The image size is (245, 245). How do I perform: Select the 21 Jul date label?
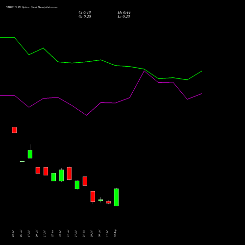coord(45,233)
